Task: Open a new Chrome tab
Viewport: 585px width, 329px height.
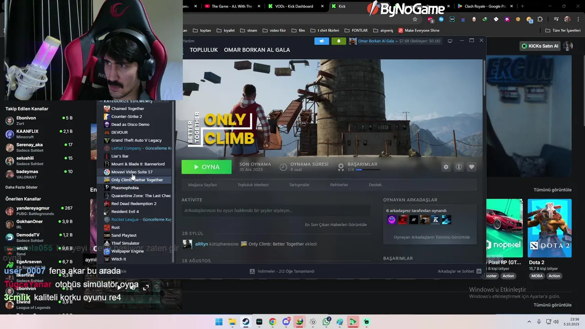Action: [522, 6]
